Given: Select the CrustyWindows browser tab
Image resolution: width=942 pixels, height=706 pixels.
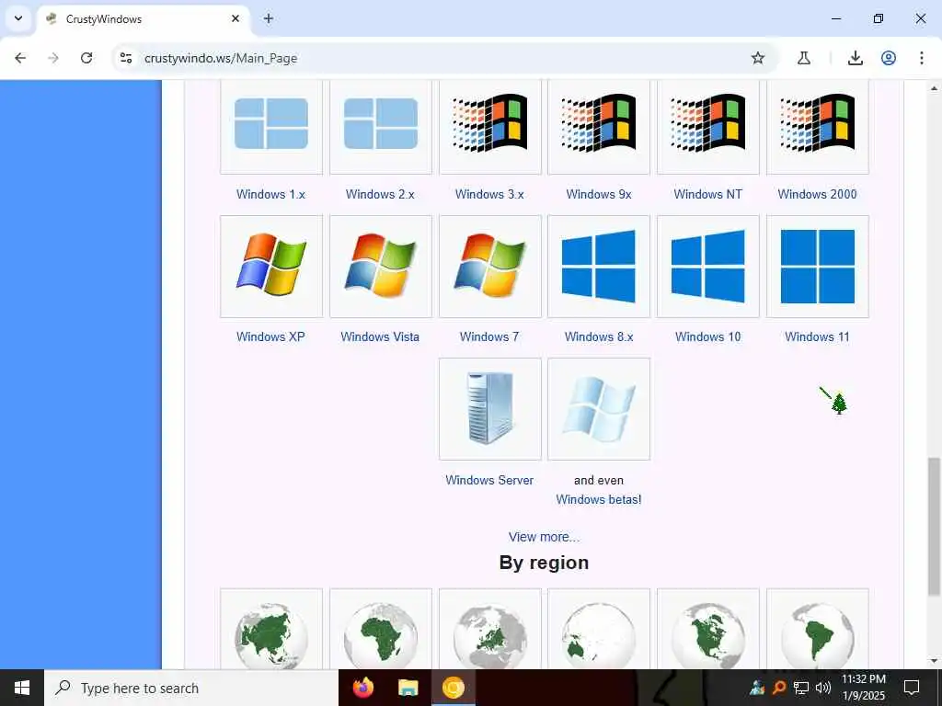Looking at the screenshot, I should [x=144, y=18].
